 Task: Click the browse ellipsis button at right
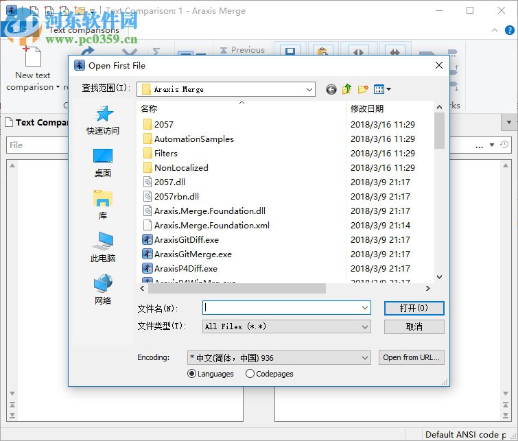pyautogui.click(x=480, y=145)
